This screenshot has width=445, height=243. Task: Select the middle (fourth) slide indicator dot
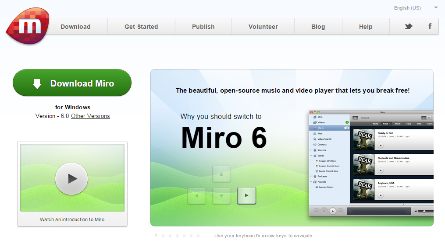(x=177, y=236)
